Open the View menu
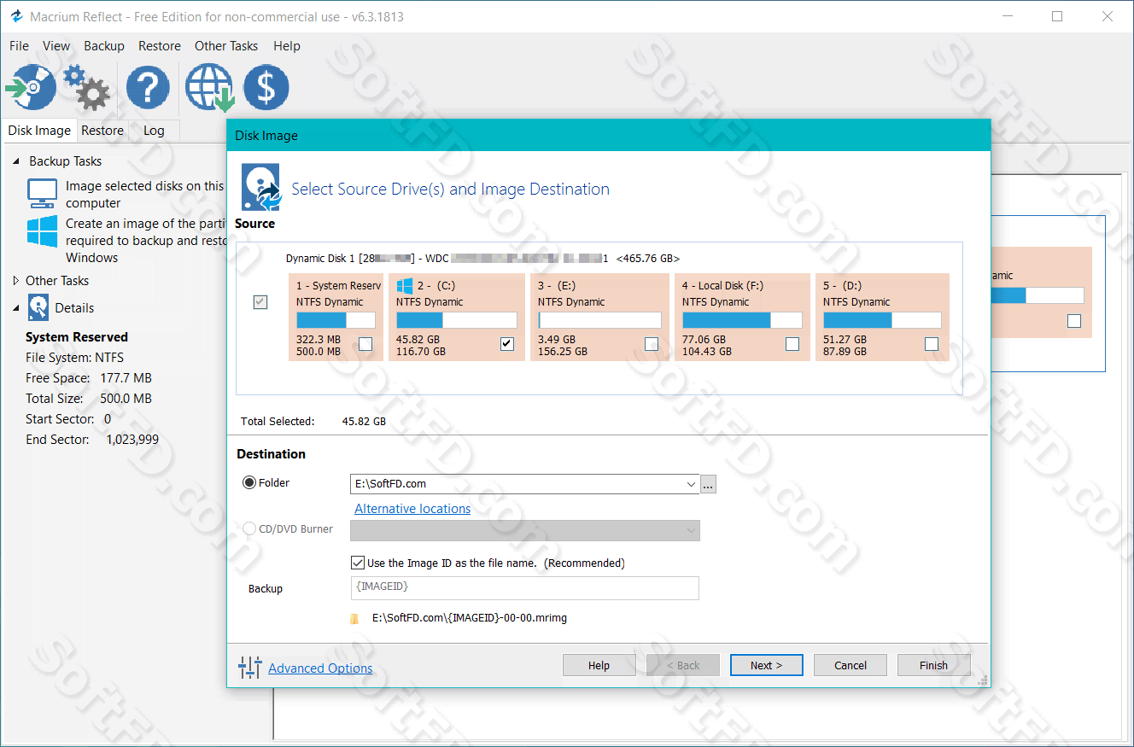The image size is (1134, 747). click(x=56, y=46)
